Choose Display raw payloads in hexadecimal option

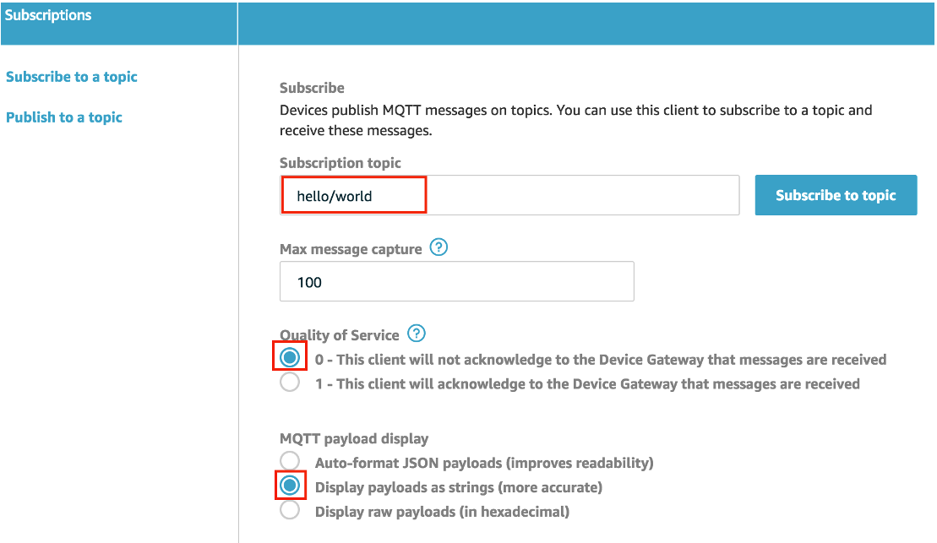[290, 510]
